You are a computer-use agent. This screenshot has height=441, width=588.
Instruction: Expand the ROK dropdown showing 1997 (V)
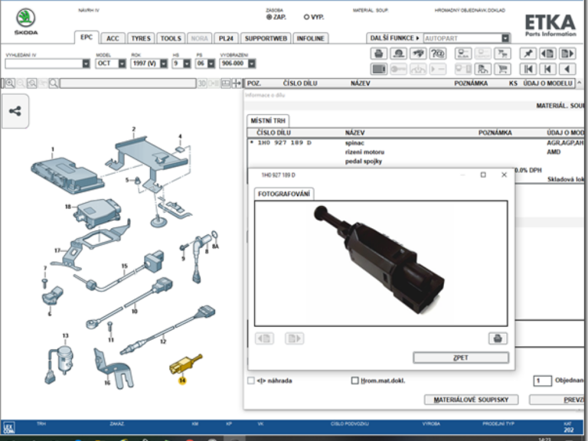163,64
